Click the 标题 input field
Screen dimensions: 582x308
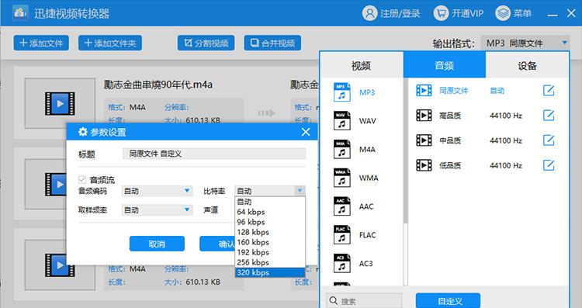(x=214, y=154)
